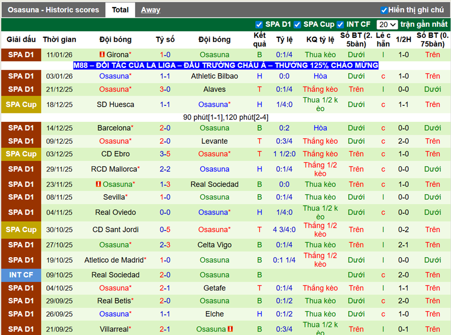The image size is (451, 335).
Task: Open Elche team link
Action: click(x=214, y=314)
